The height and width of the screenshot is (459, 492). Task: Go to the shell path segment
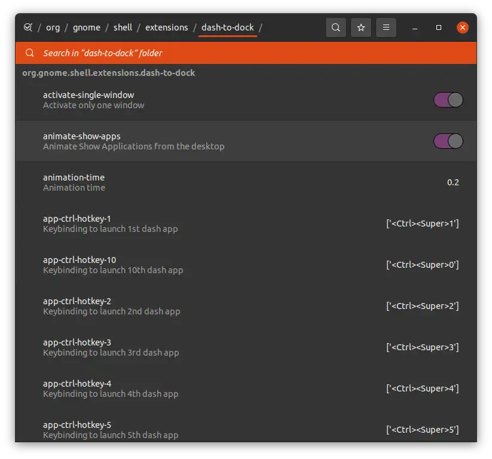point(123,27)
